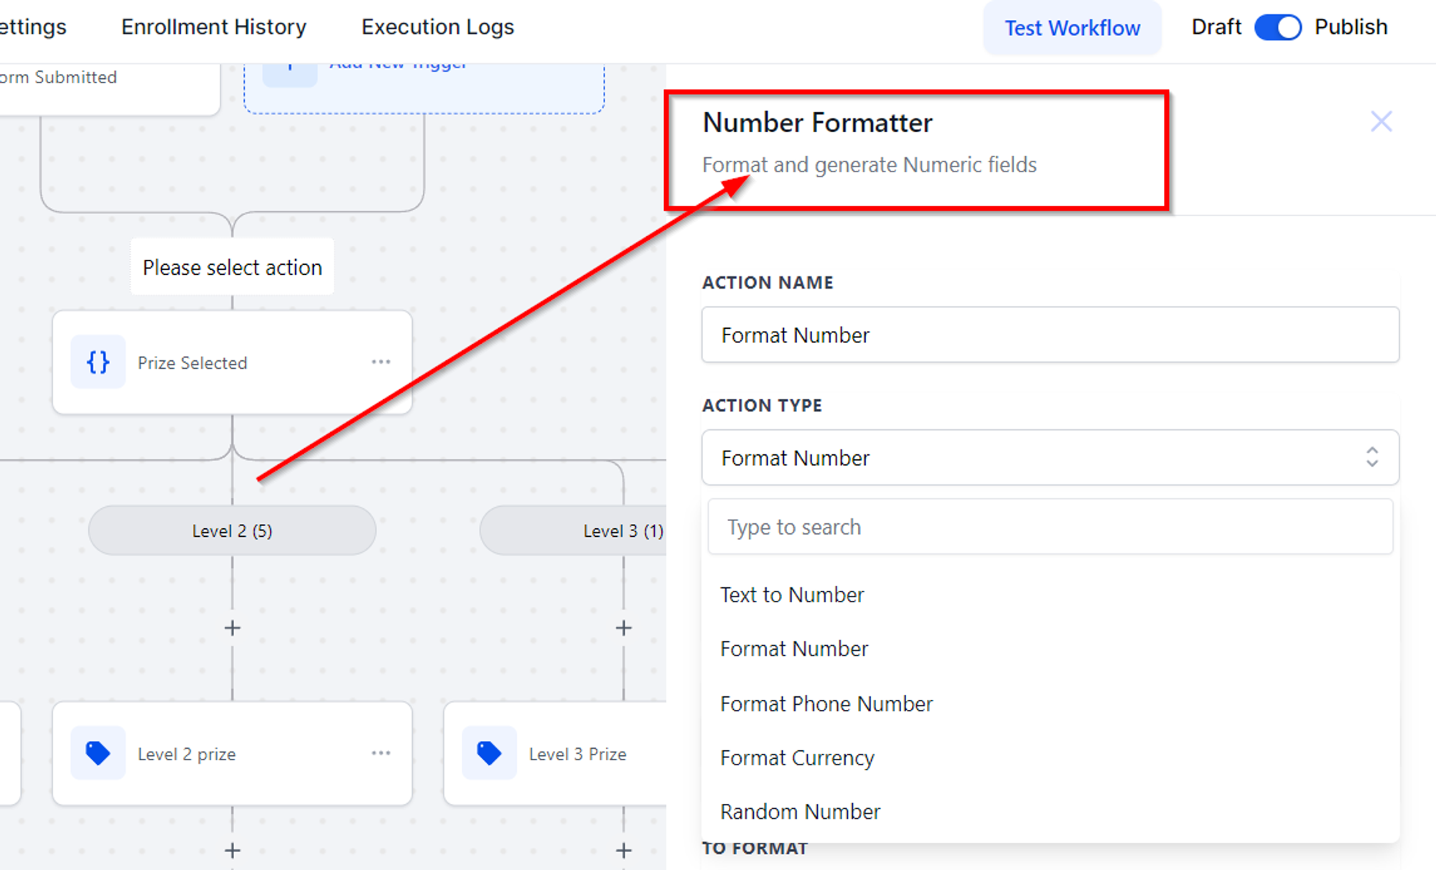Screen dimensions: 1436x870
Task: Choose Text to Number option
Action: coord(792,595)
